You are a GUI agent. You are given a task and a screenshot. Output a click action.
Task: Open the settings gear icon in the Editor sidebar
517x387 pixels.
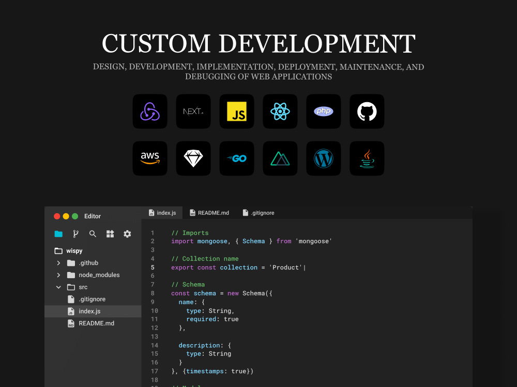click(x=127, y=234)
